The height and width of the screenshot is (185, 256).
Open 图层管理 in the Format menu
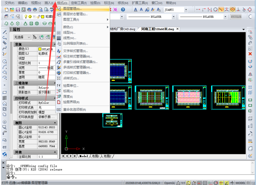click(72, 9)
